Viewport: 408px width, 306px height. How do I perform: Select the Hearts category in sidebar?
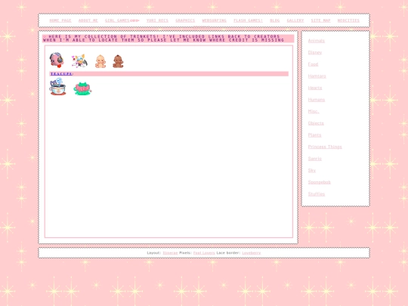(315, 88)
